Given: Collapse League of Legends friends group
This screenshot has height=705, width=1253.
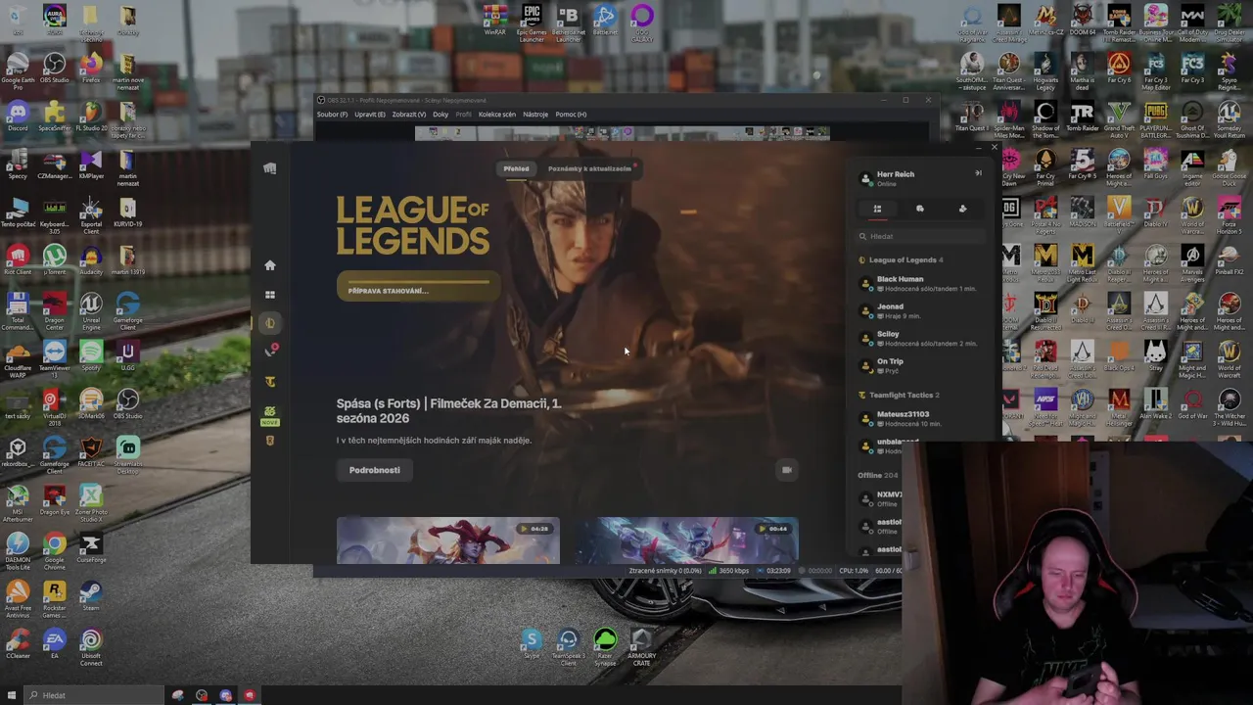Looking at the screenshot, I should click(x=902, y=260).
